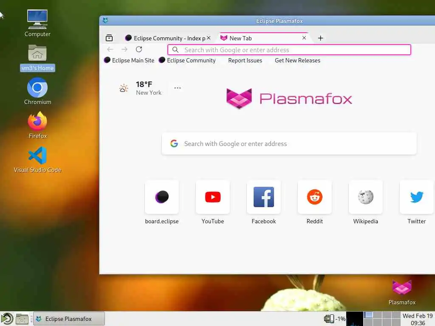Open Eclipse Main Site bookmark
This screenshot has width=435, height=326.
[x=129, y=60]
